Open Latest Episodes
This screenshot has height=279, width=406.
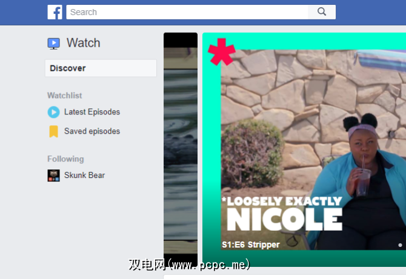coord(92,112)
